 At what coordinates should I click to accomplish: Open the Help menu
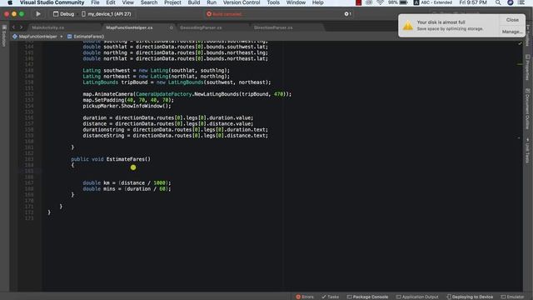tap(318, 2)
